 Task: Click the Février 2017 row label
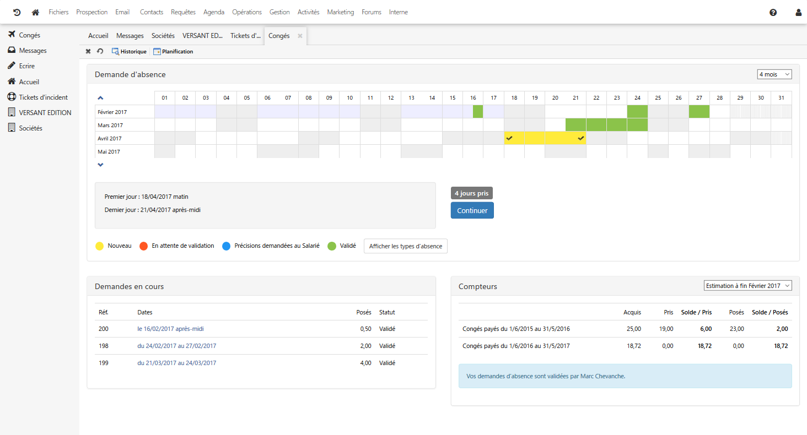[x=112, y=112]
